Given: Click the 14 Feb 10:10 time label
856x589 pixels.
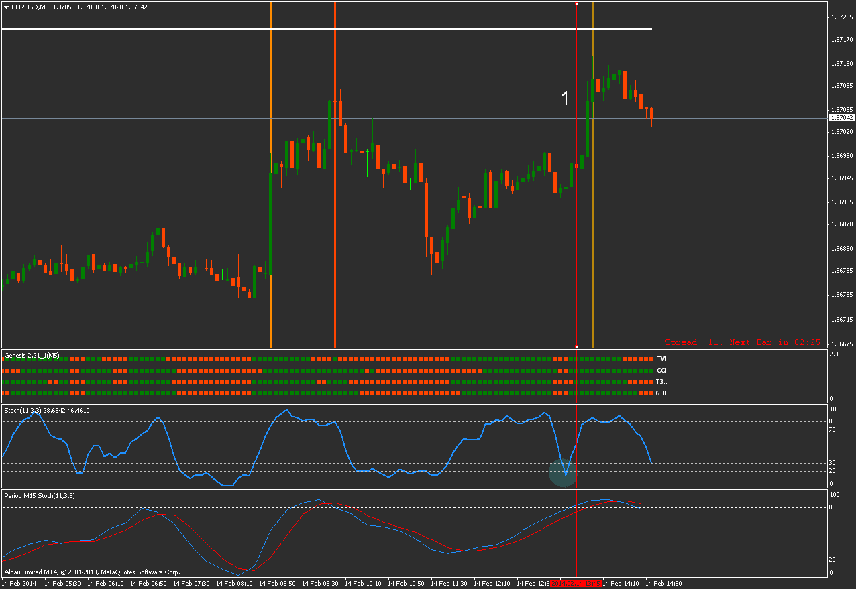Looking at the screenshot, I should point(363,584).
